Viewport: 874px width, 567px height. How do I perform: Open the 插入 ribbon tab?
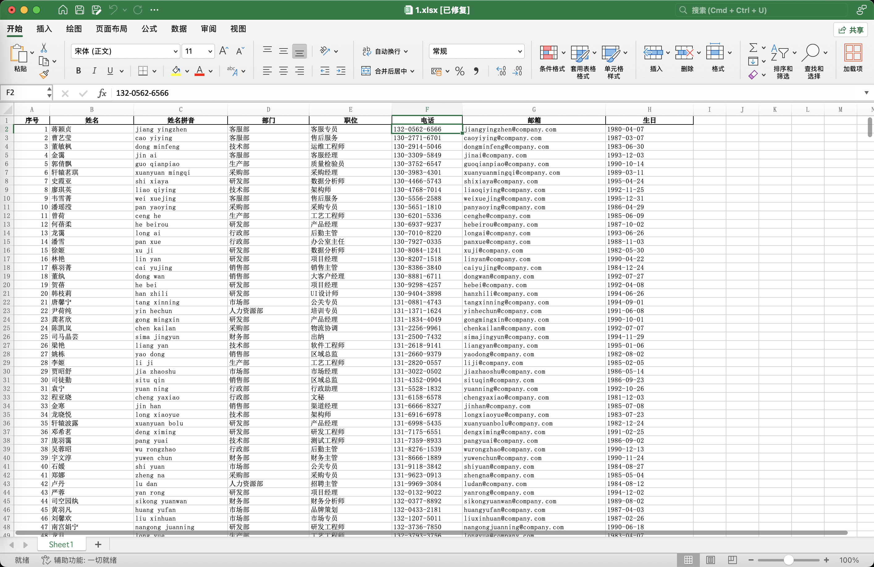click(44, 29)
